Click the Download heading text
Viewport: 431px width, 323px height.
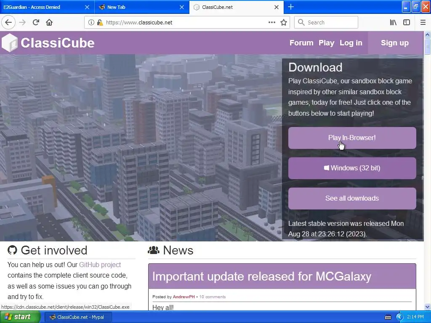[315, 67]
